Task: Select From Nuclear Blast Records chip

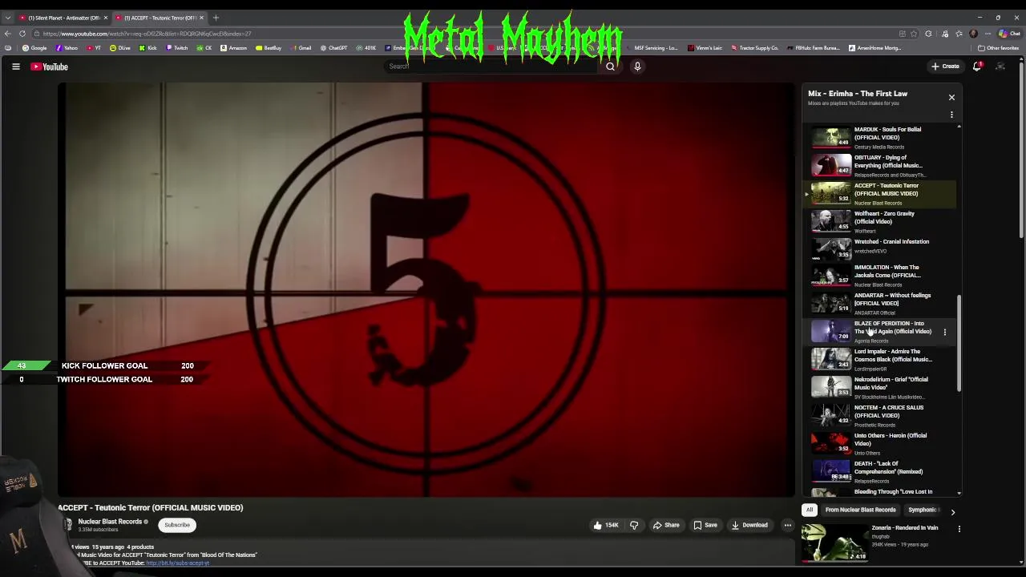Action: coord(860,510)
